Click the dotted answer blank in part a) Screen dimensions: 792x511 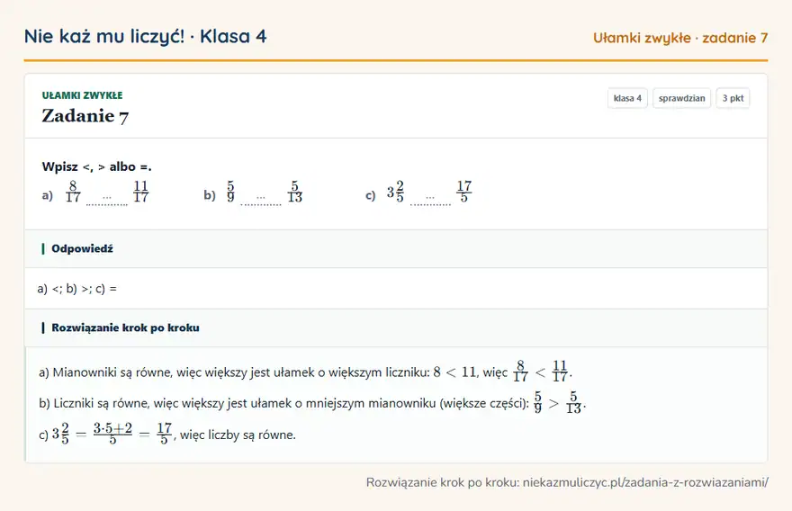point(106,201)
